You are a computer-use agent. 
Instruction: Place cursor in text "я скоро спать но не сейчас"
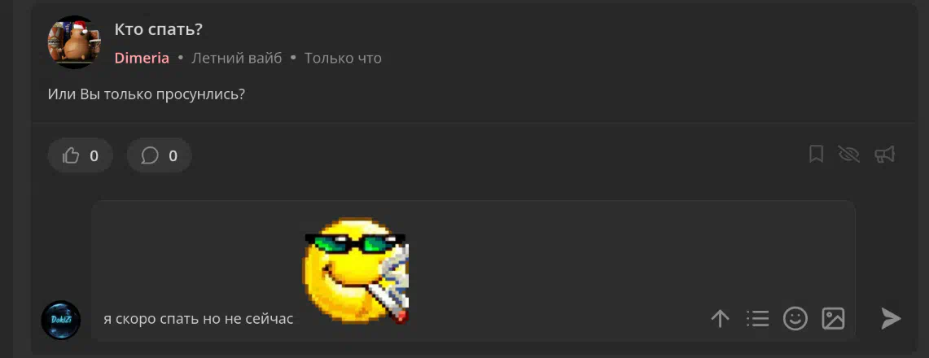pos(199,319)
